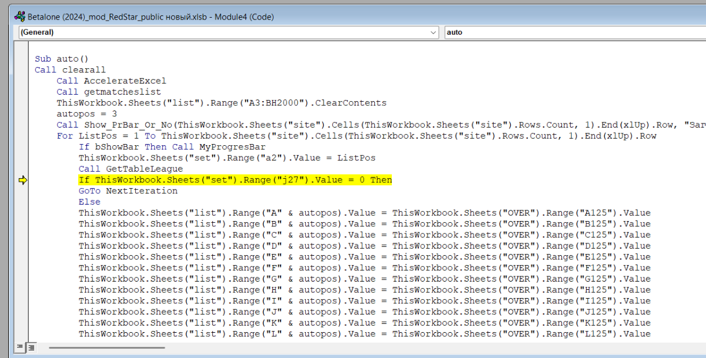706x358 pixels.
Task: Toggle breakpoint in margin beside autopos = 3
Action: pyautogui.click(x=23, y=114)
